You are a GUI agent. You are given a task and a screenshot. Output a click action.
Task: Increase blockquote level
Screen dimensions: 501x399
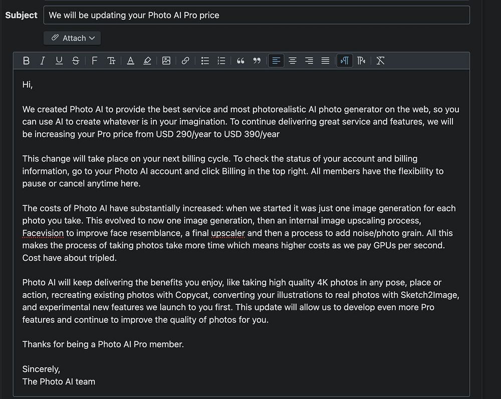pyautogui.click(x=240, y=61)
